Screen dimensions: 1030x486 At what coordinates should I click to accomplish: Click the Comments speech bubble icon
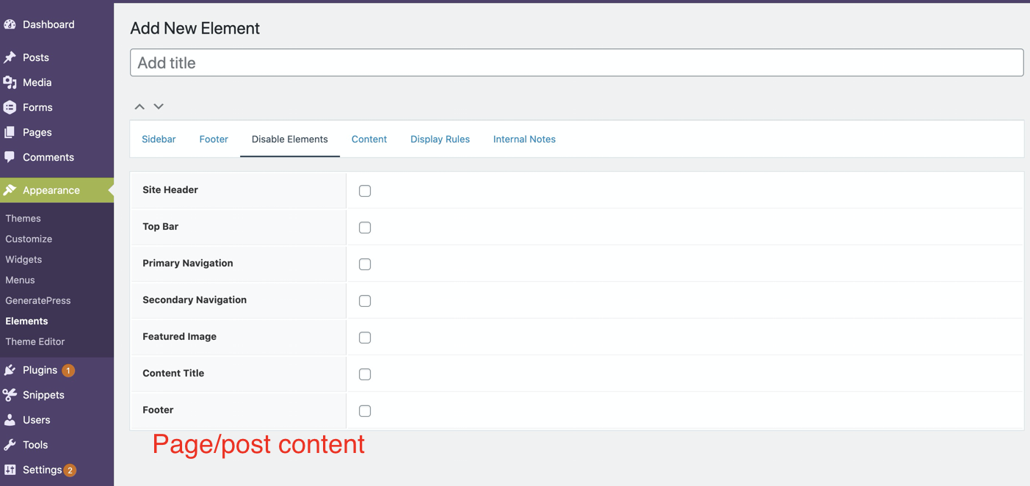10,157
